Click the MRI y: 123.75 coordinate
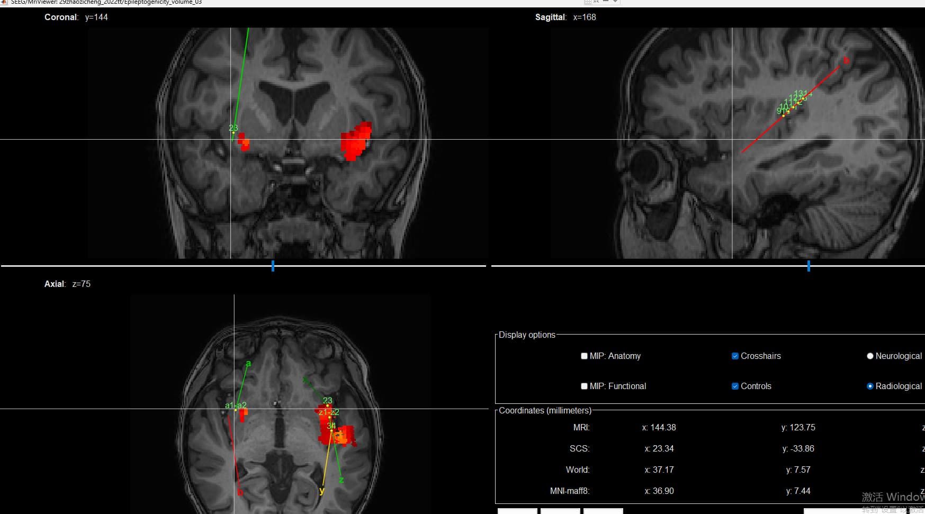This screenshot has width=925, height=514. click(x=798, y=428)
